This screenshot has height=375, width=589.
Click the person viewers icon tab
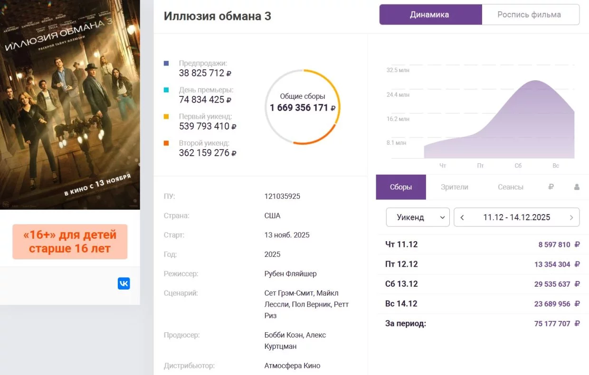click(577, 187)
